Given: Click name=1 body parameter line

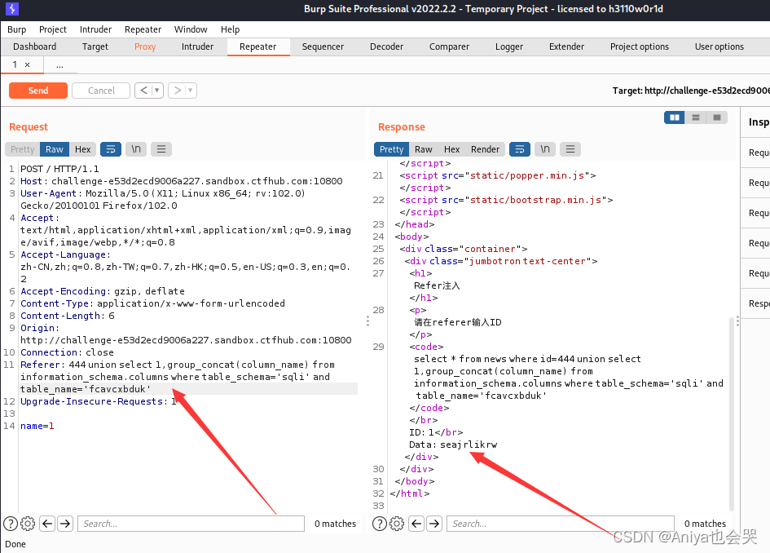Looking at the screenshot, I should pyautogui.click(x=37, y=426).
